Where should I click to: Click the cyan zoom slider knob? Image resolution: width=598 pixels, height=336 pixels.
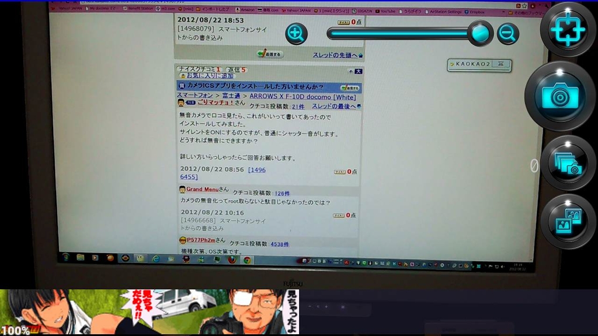pyautogui.click(x=480, y=33)
